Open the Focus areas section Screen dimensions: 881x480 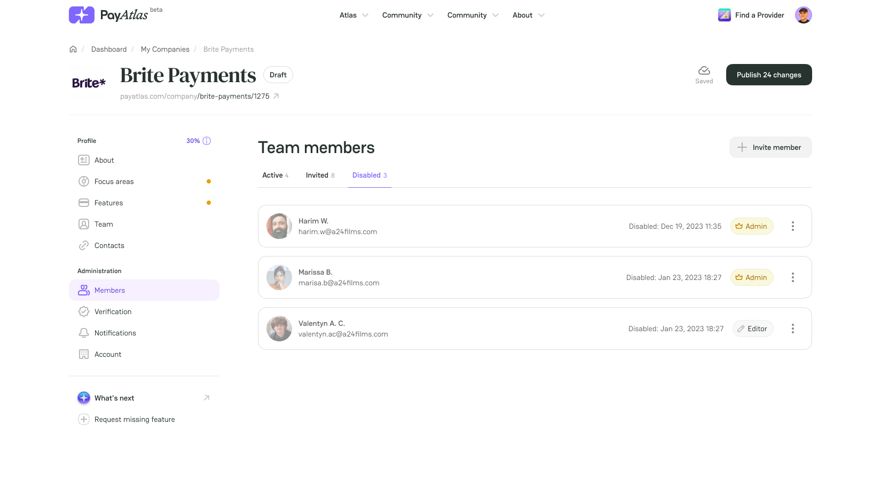point(144,181)
